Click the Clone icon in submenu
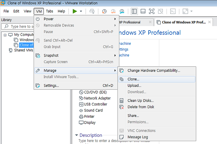217x144 pixels. [x=121, y=79]
